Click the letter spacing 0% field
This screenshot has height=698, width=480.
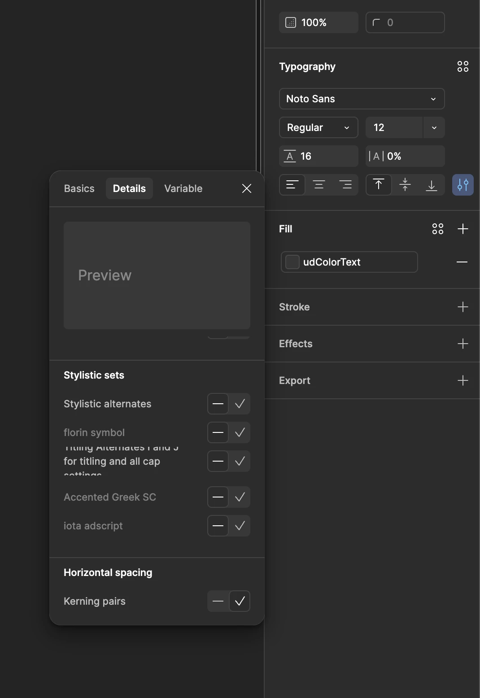point(405,156)
